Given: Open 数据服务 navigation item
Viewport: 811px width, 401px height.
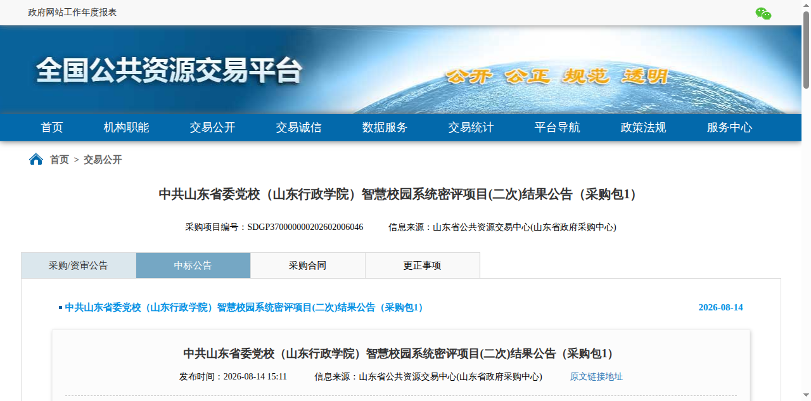Looking at the screenshot, I should [385, 127].
